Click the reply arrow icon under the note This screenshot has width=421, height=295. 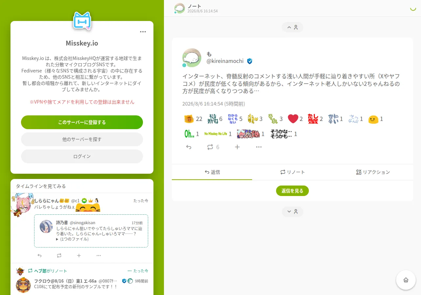(x=189, y=147)
